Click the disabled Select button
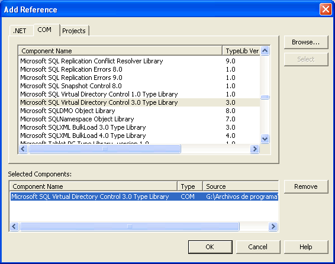 [306, 59]
